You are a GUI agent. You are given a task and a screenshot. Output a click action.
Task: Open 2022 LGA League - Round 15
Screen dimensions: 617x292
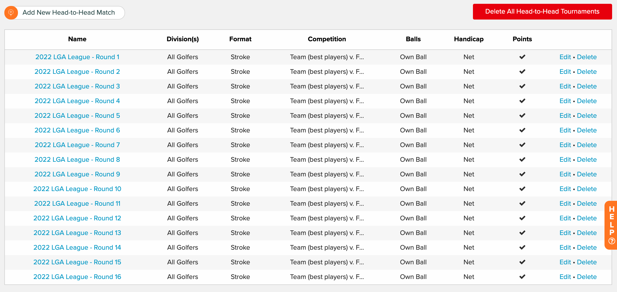pos(77,262)
